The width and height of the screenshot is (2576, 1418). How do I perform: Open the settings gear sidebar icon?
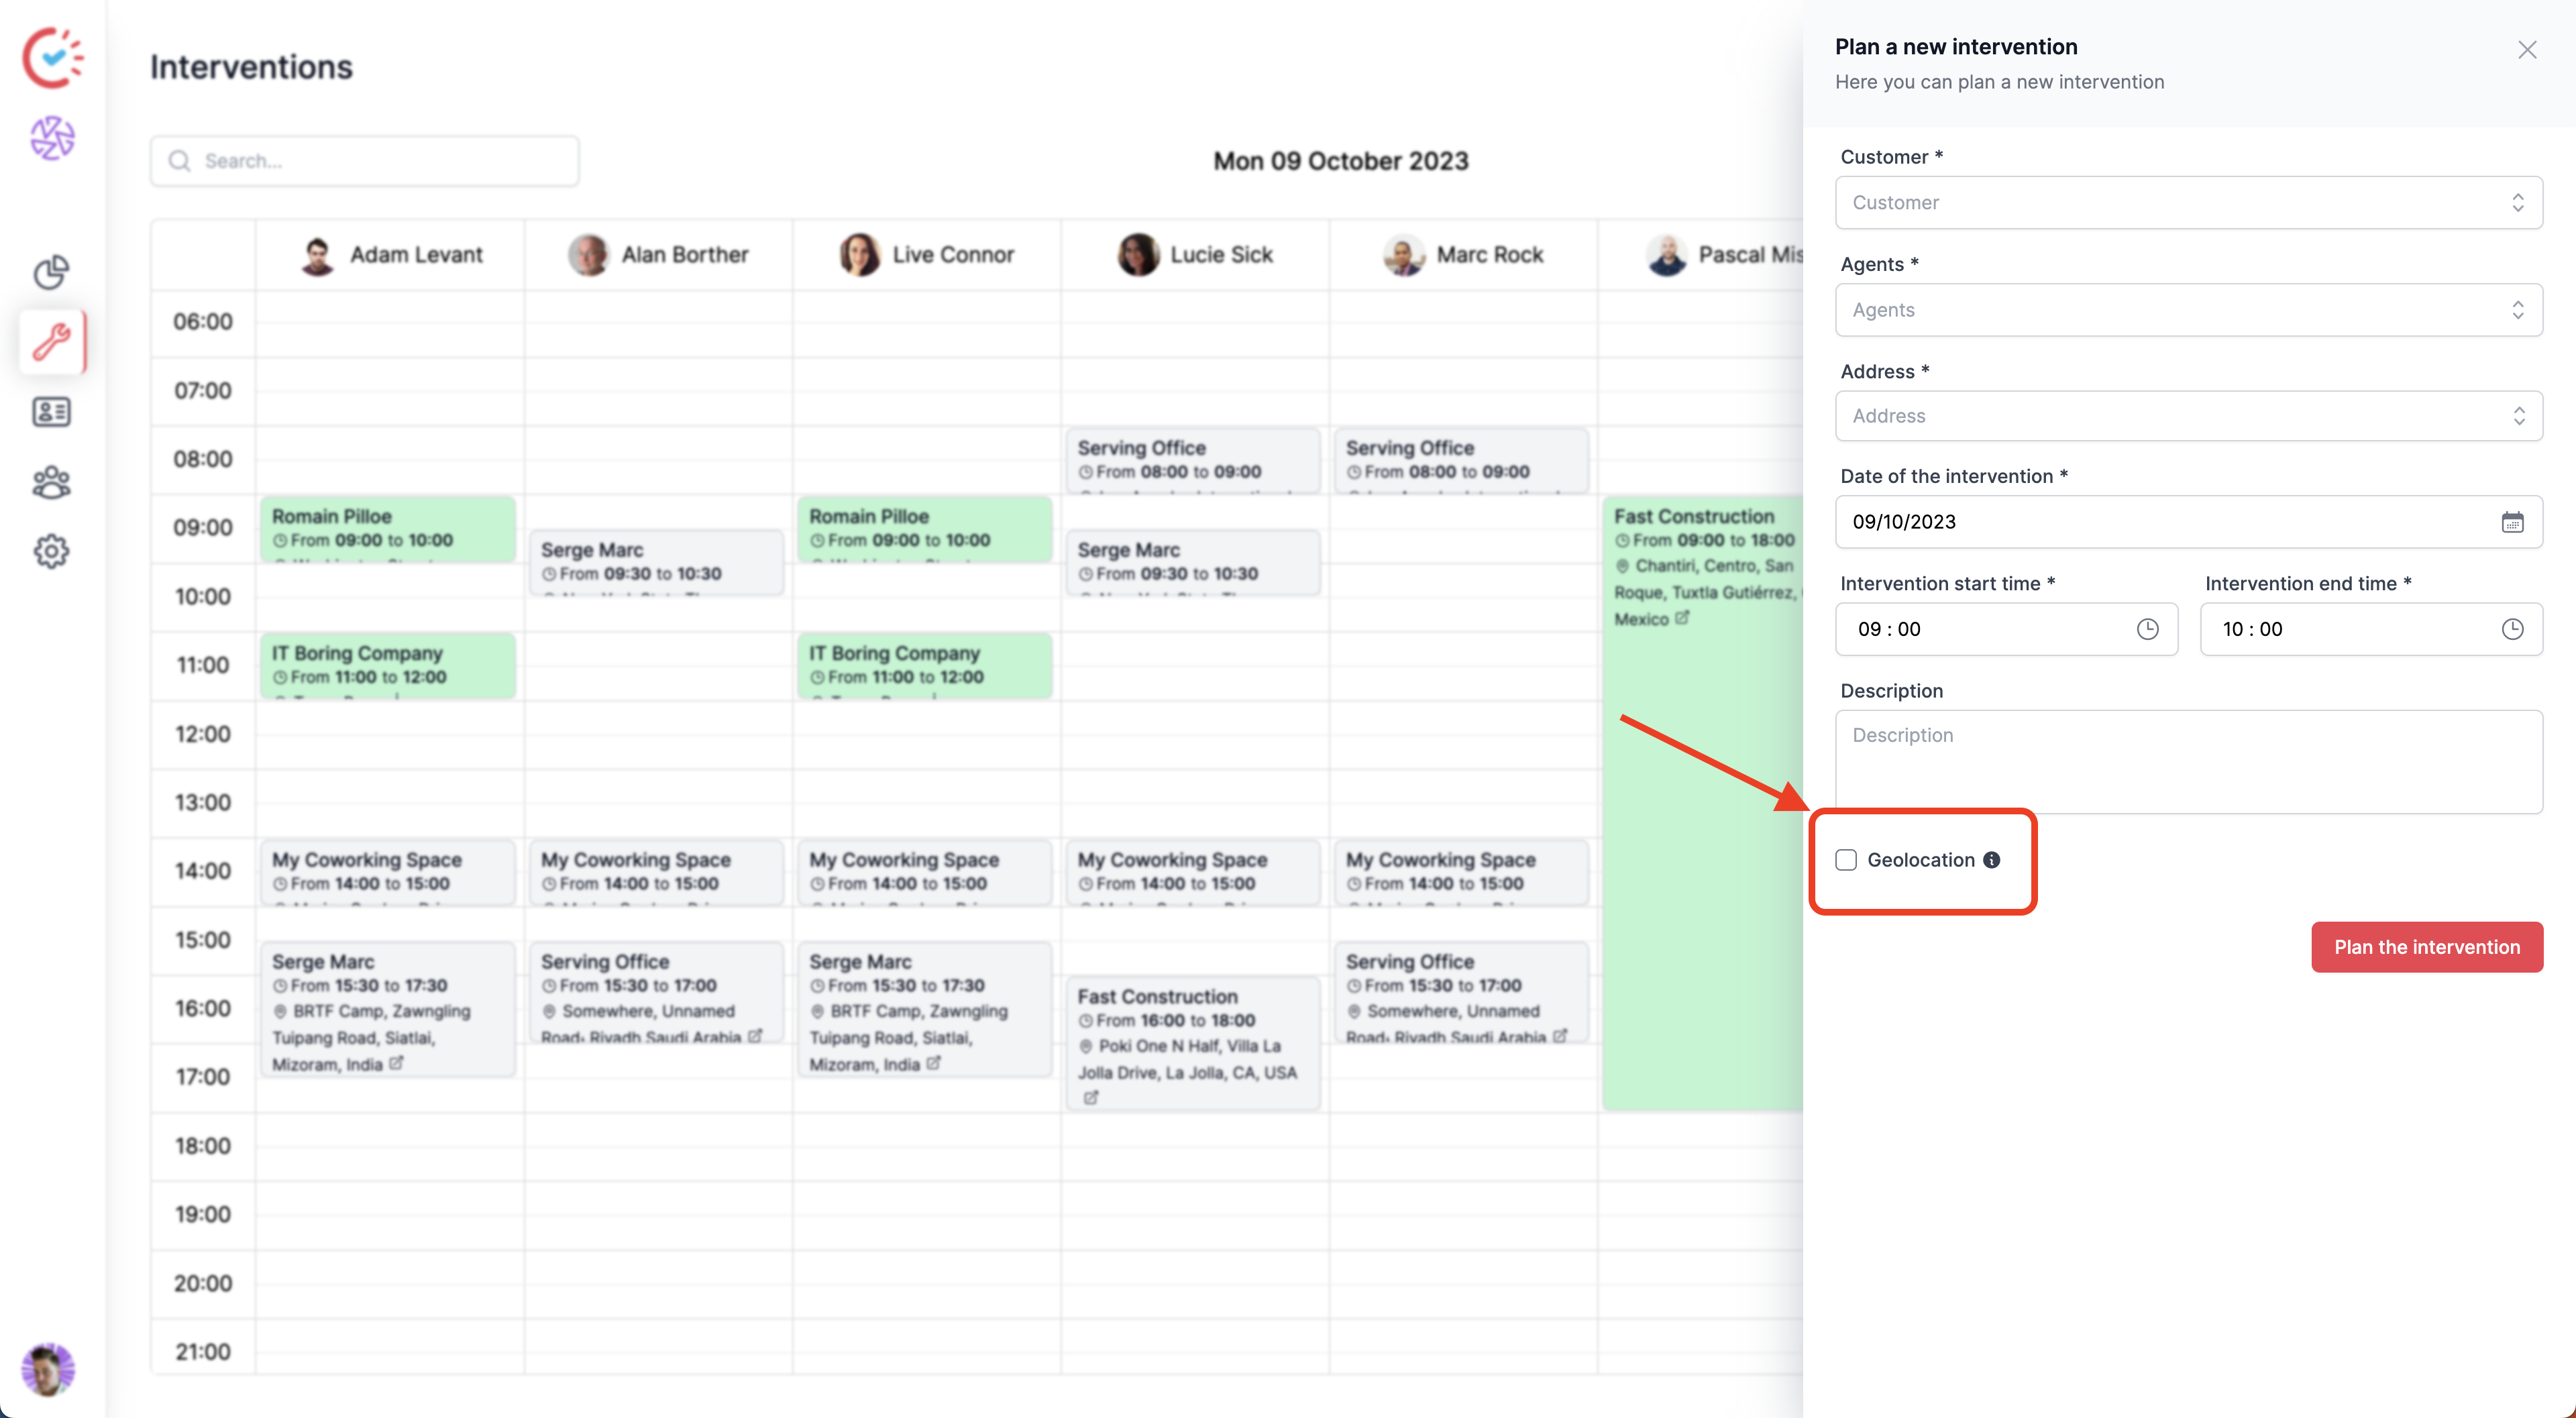pyautogui.click(x=51, y=551)
